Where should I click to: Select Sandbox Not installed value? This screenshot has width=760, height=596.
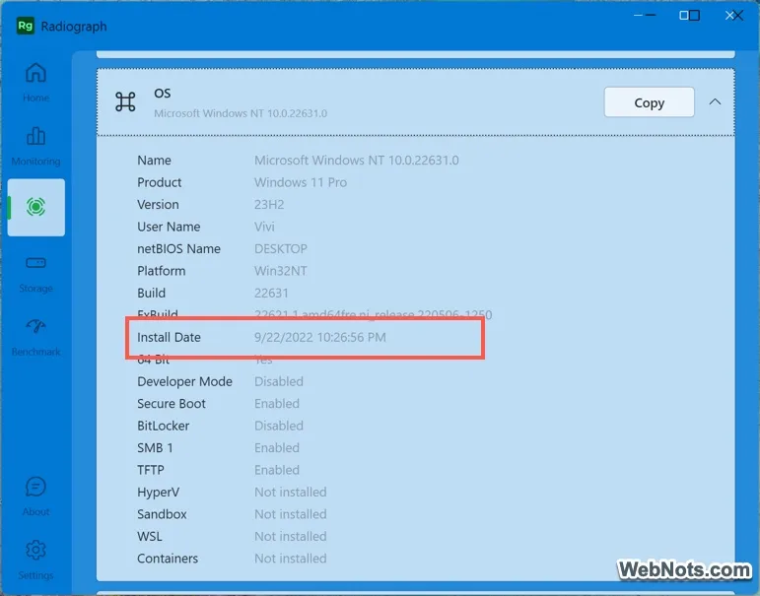(291, 514)
